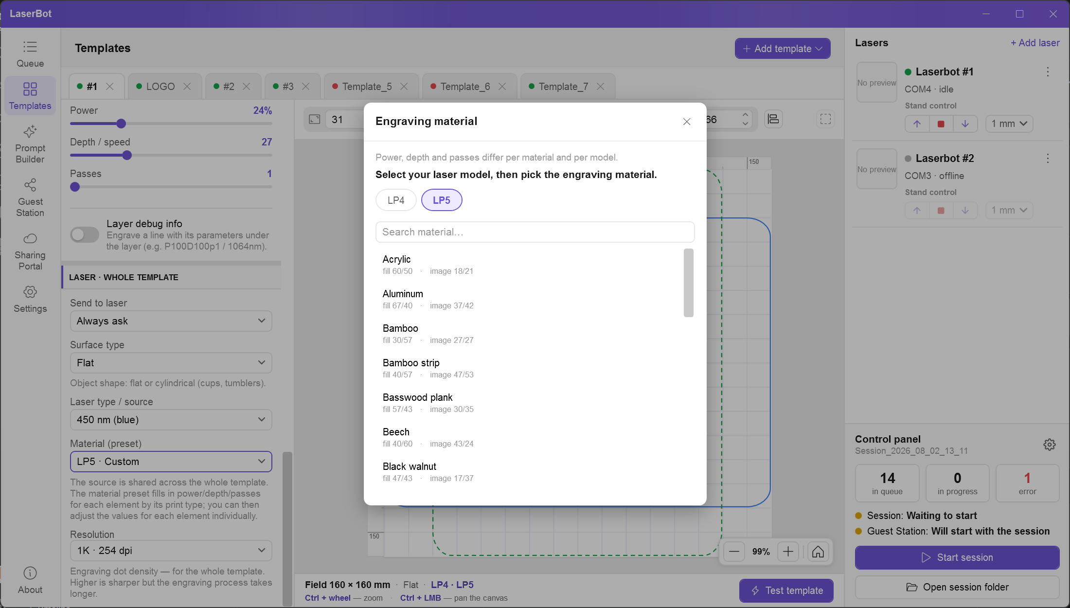Raise stand on Laserbot #1

pos(917,124)
